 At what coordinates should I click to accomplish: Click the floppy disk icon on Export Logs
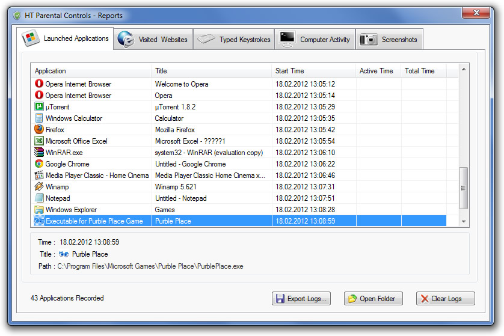(x=280, y=298)
